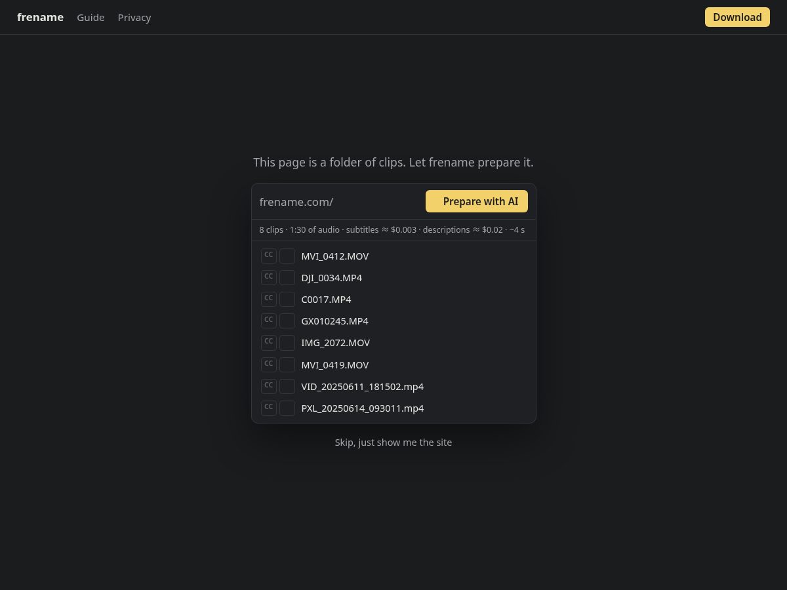787x590 pixels.
Task: Click "Skip, just show me the site"
Action: pos(393,442)
